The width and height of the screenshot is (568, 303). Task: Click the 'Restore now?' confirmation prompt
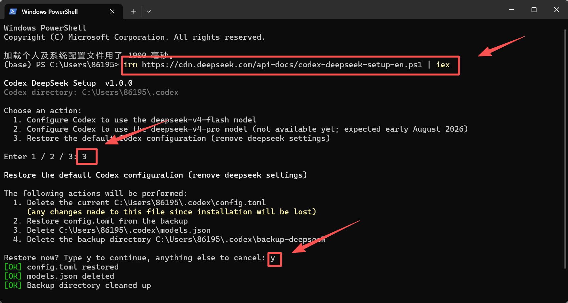pos(135,258)
